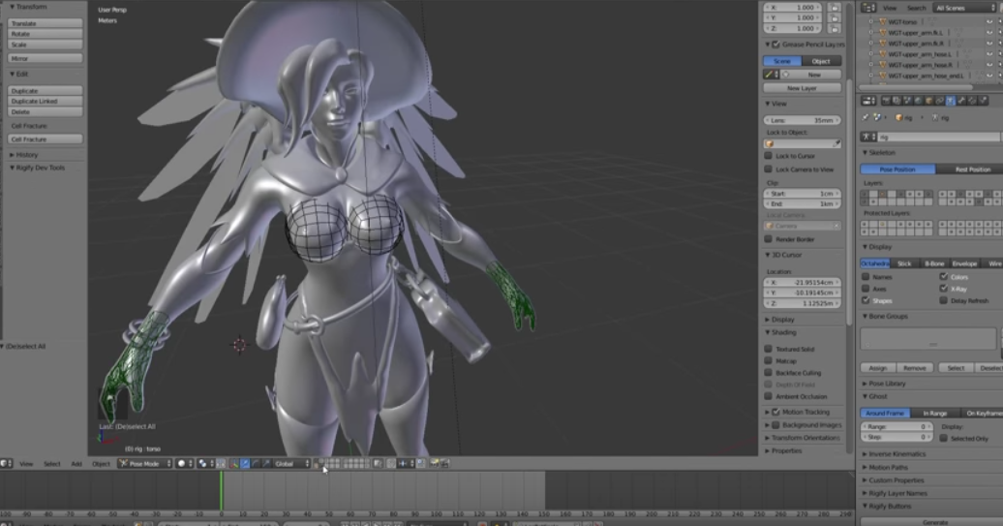Switch to Rest Position tab
Image resolution: width=1003 pixels, height=526 pixels.
point(972,170)
